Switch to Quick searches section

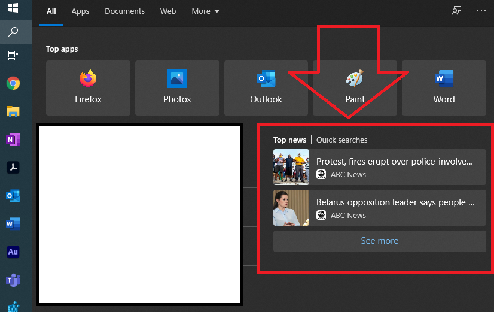342,140
